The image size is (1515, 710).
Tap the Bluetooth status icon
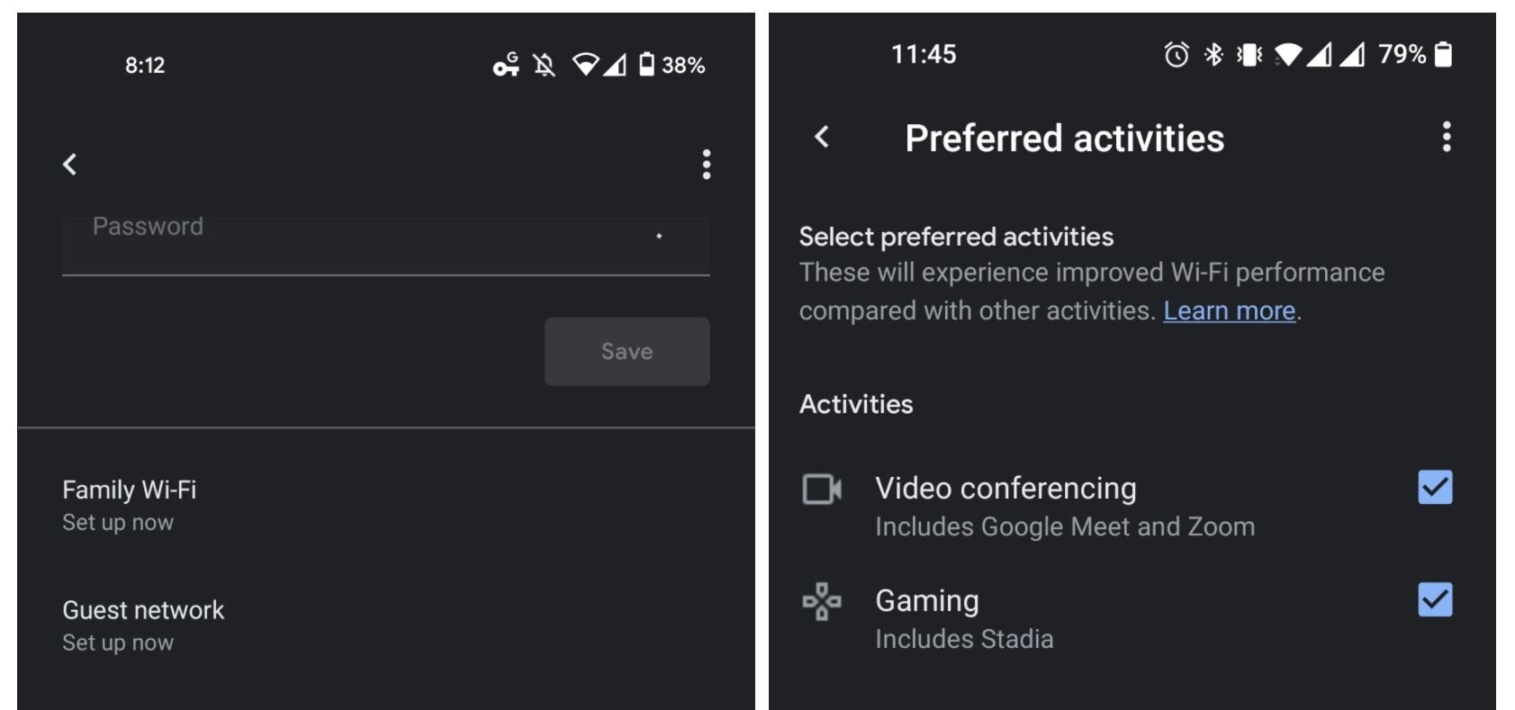tap(1213, 55)
